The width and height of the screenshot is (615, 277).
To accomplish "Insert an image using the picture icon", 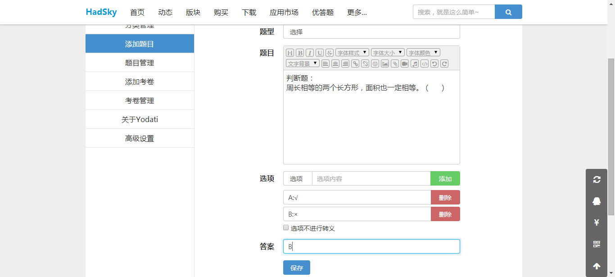I will pos(385,64).
